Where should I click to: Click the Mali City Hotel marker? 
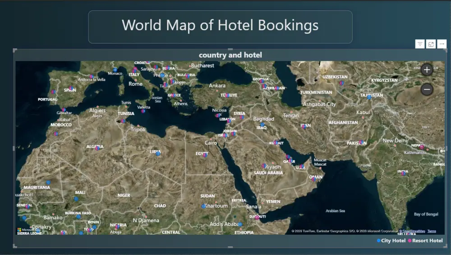pos(76,199)
